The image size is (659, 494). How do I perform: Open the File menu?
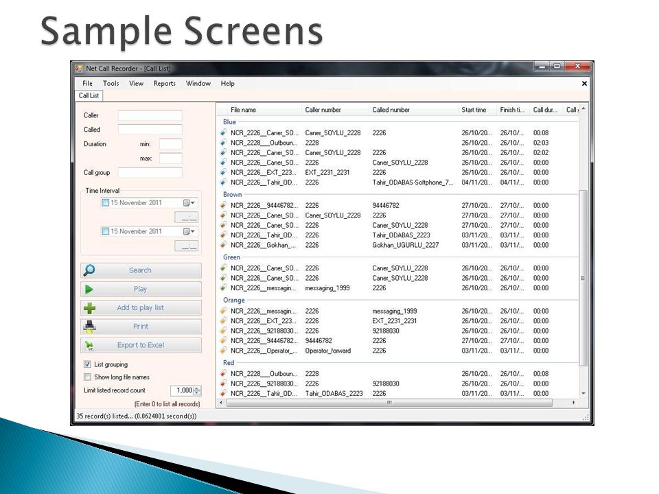pos(87,84)
